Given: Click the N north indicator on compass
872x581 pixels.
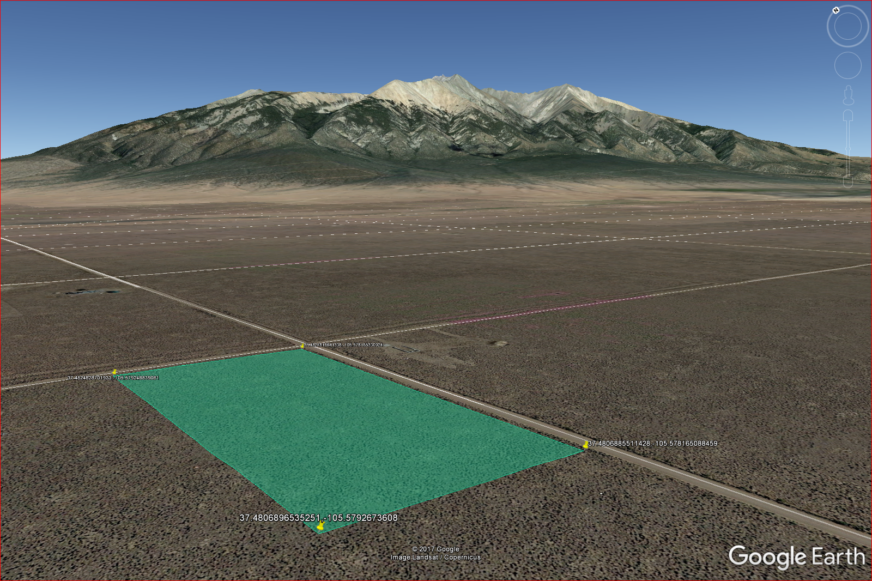Looking at the screenshot, I should [x=835, y=10].
